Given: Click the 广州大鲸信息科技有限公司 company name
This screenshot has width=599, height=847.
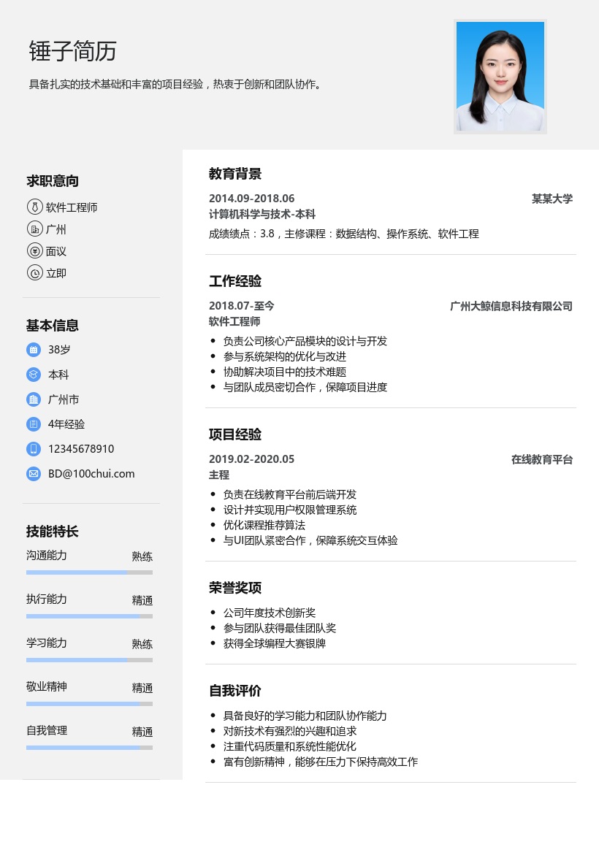Looking at the screenshot, I should click(511, 307).
